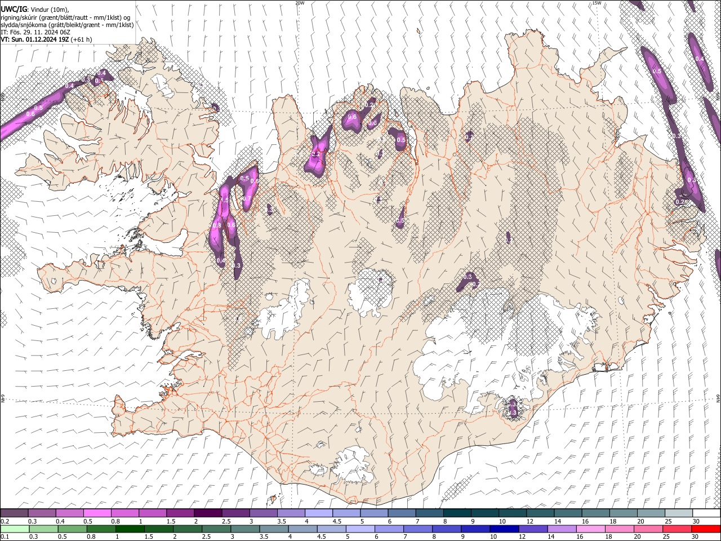This screenshot has width=721, height=541.
Task: Click the dark teal swatch labeled 8 in the upper legend
Action: pyautogui.click(x=457, y=513)
